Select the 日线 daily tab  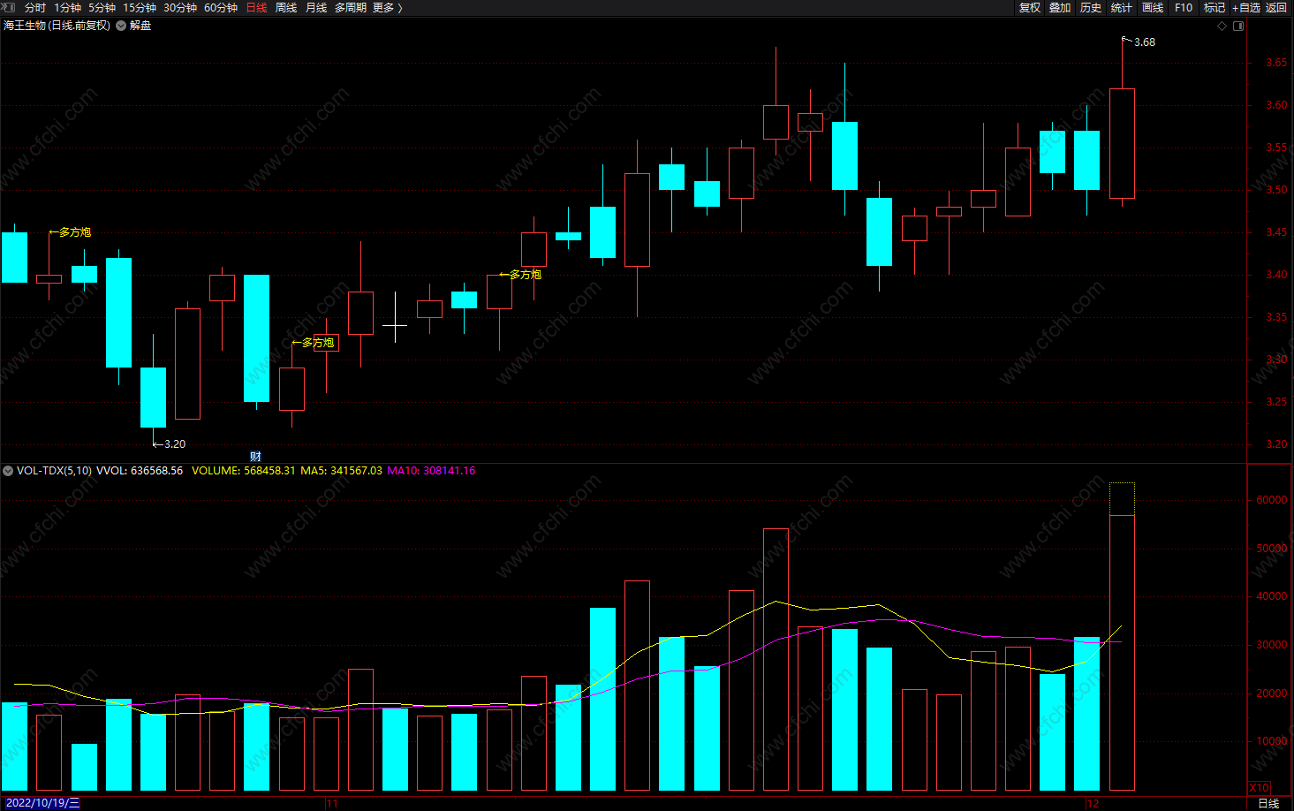(x=256, y=7)
